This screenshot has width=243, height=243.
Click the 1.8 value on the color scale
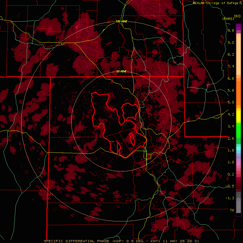pyautogui.click(x=231, y=150)
